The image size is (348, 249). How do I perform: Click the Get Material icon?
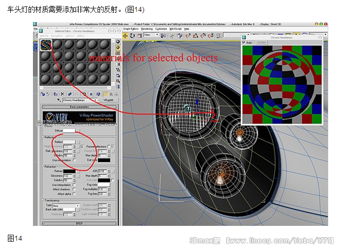[x=43, y=94]
